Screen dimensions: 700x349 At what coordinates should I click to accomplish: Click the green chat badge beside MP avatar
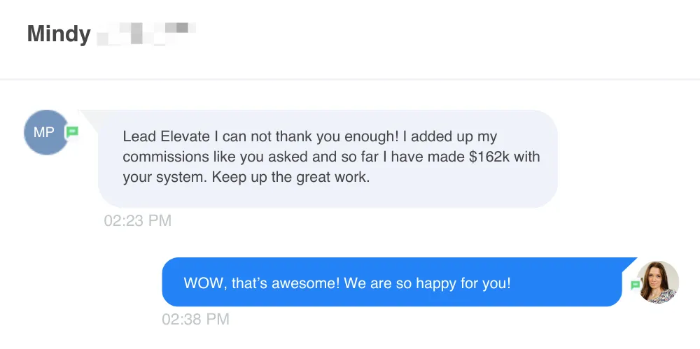[72, 131]
